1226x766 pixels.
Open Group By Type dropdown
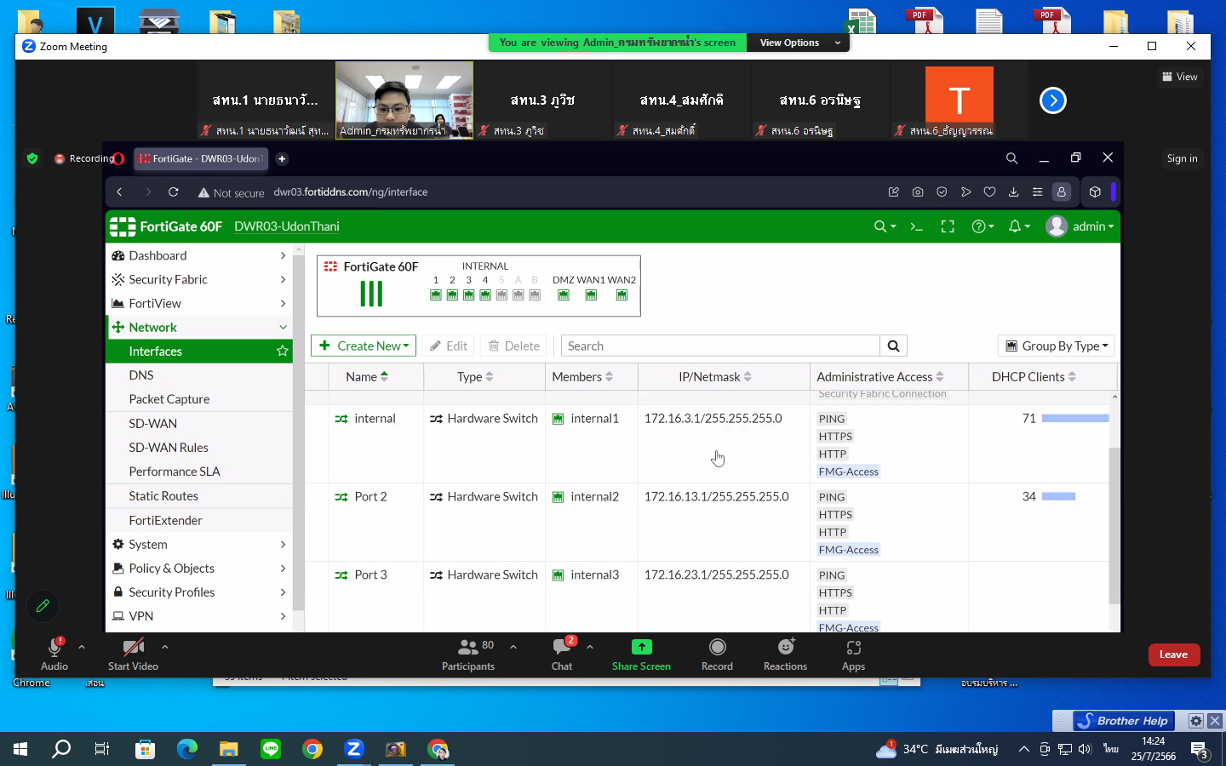pyautogui.click(x=1057, y=346)
